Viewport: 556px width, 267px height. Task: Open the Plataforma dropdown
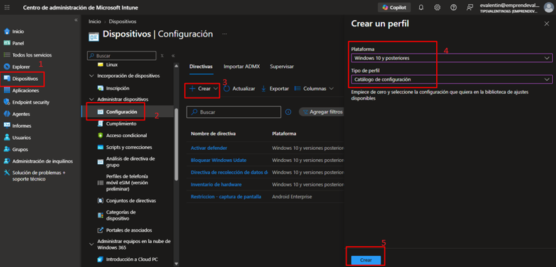tap(452, 58)
